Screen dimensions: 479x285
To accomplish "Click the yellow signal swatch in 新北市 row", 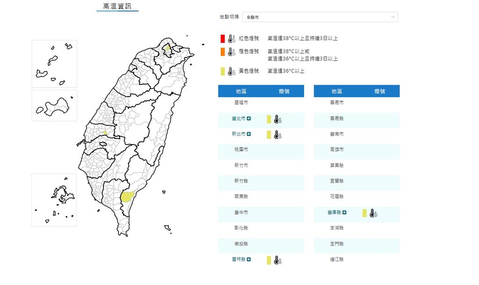I will click(x=269, y=135).
